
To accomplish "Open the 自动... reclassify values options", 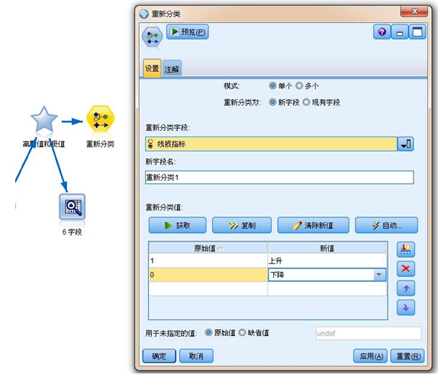I will pyautogui.click(x=386, y=225).
